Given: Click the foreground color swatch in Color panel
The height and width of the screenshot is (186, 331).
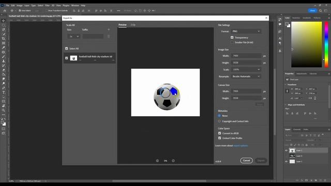Looking at the screenshot, I should pyautogui.click(x=287, y=24).
